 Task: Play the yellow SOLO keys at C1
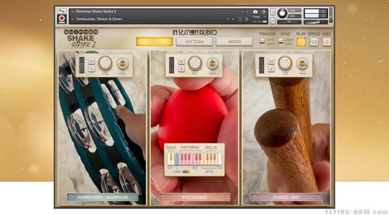point(171,159)
